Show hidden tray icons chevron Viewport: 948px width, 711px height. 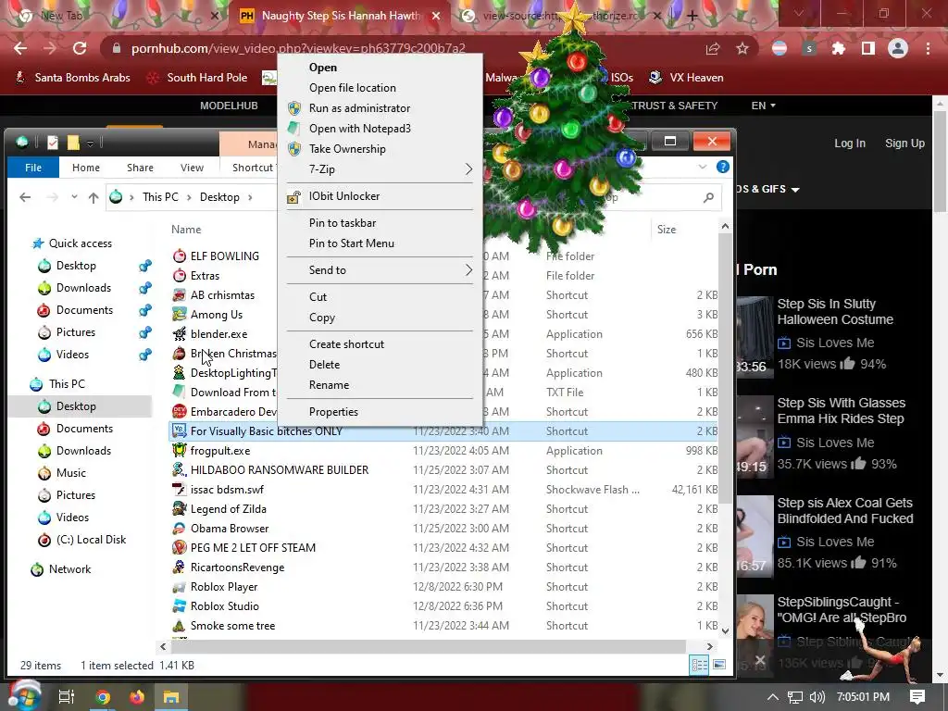pyautogui.click(x=772, y=697)
